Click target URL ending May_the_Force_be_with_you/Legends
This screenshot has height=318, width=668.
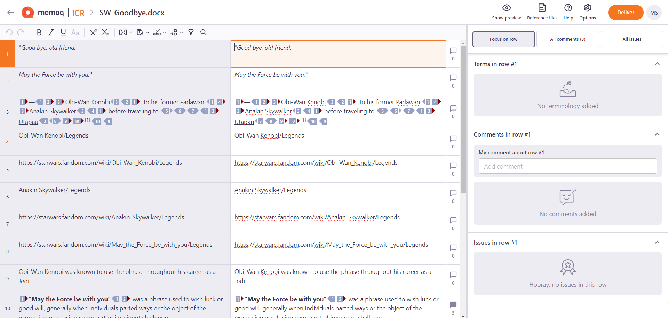[x=331, y=245]
